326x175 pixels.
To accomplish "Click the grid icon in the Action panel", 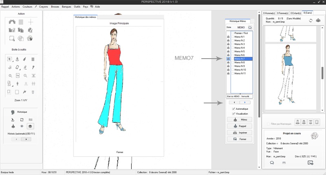I will [x=21, y=22].
